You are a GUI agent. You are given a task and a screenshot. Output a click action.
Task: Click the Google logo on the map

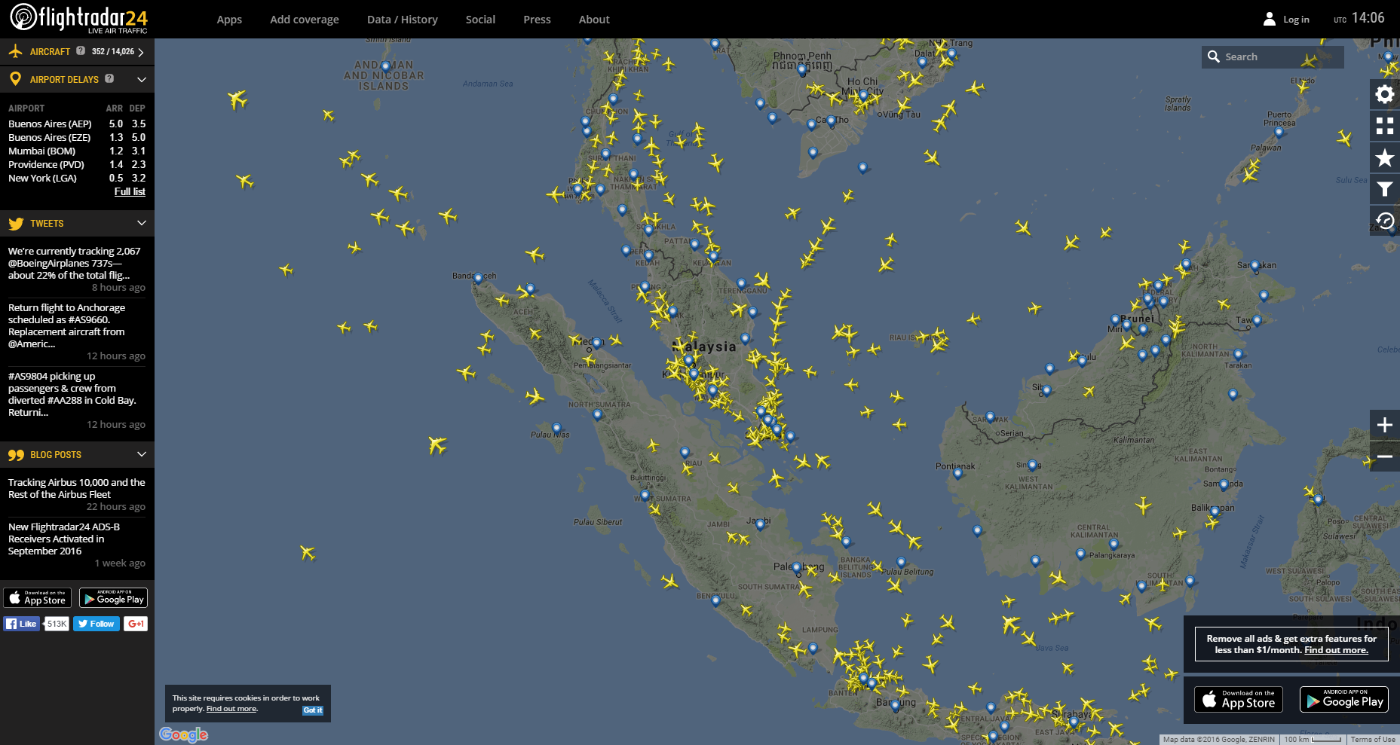point(183,734)
